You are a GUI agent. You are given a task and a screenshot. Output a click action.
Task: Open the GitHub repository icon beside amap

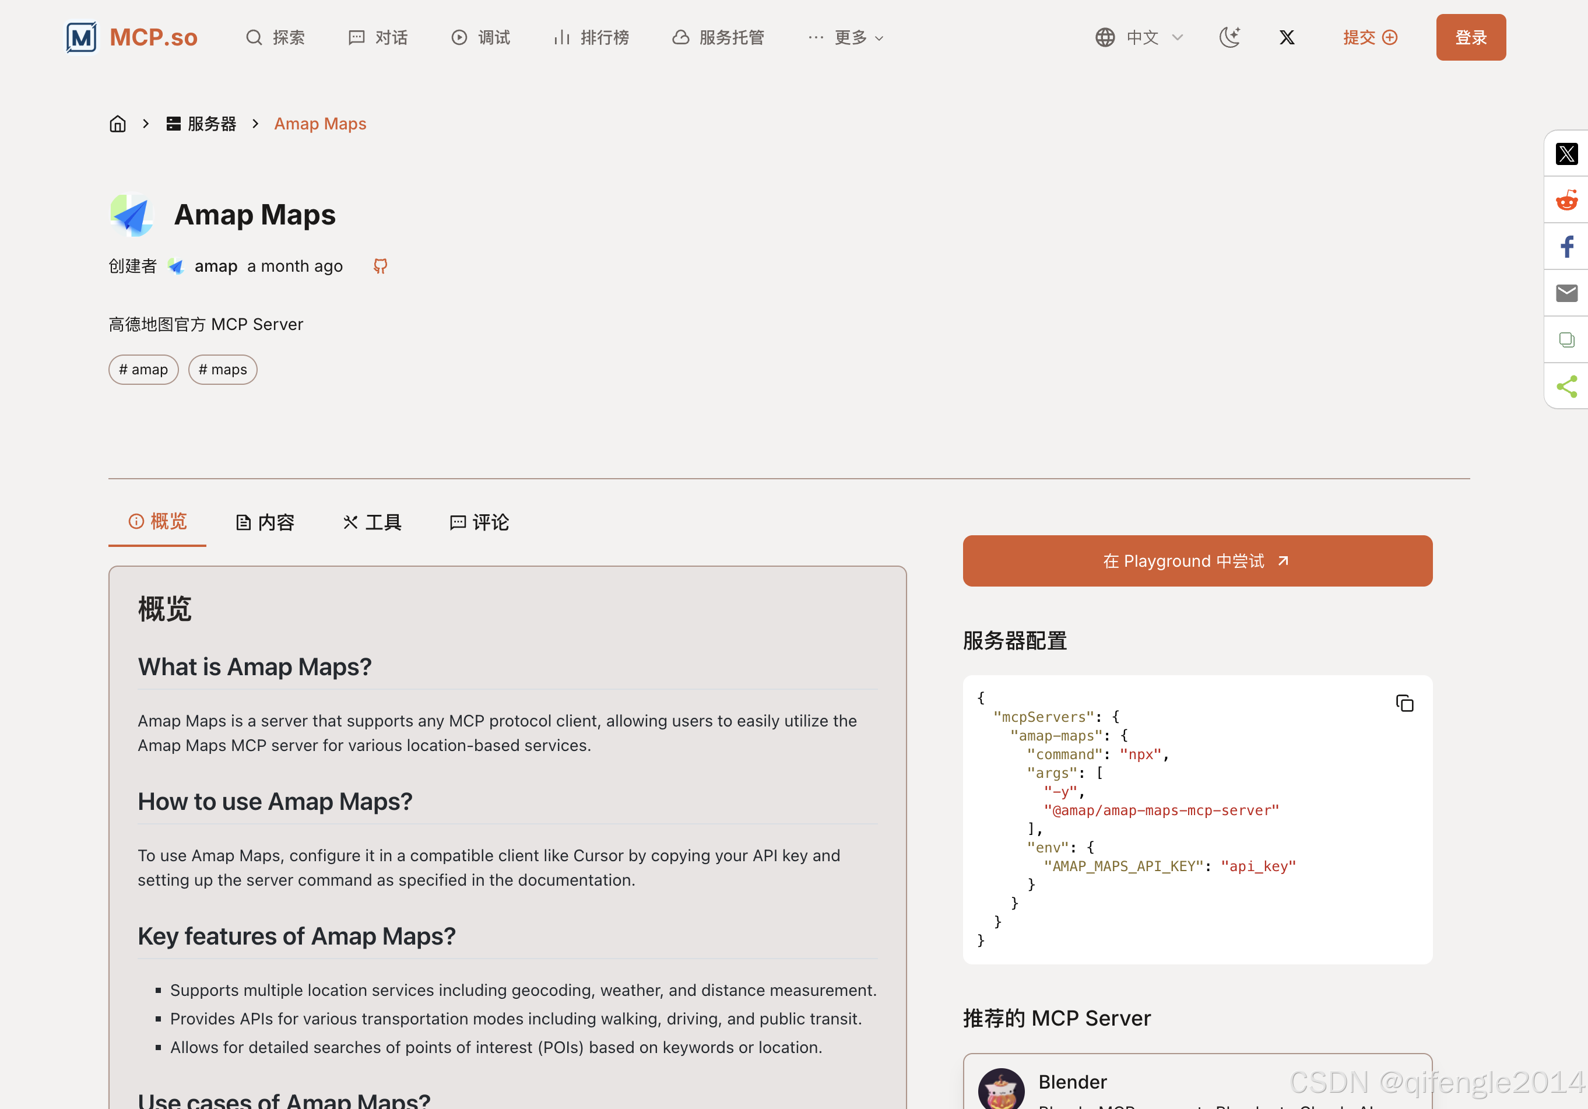coord(380,266)
